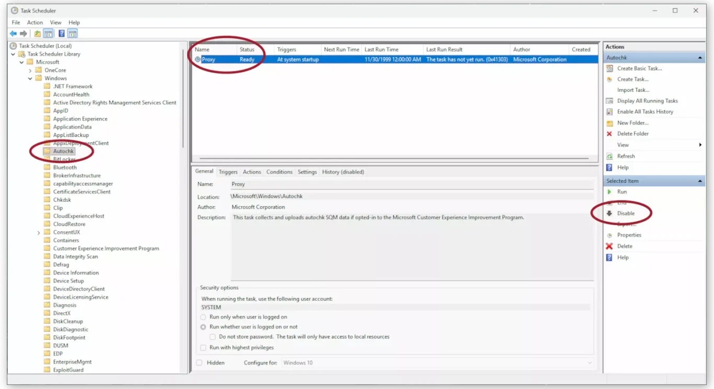Image resolution: width=714 pixels, height=389 pixels.
Task: Enable Run with highest privileges checkbox
Action: (x=203, y=348)
